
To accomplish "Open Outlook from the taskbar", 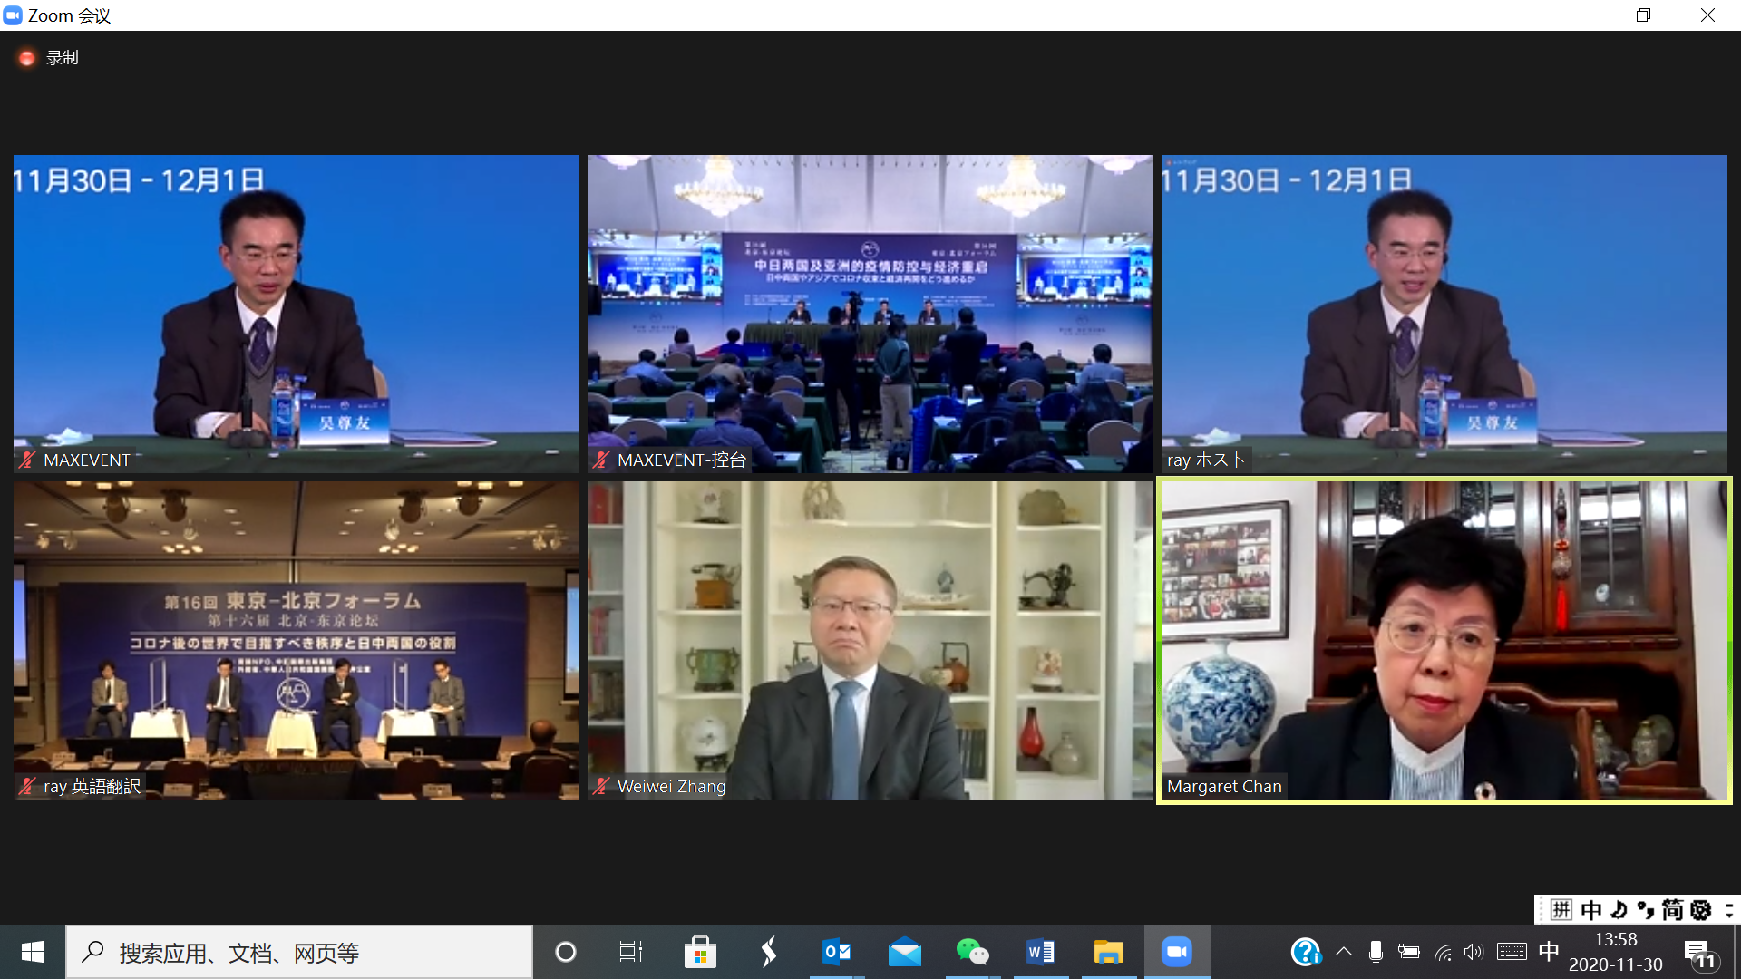I will click(x=836, y=952).
